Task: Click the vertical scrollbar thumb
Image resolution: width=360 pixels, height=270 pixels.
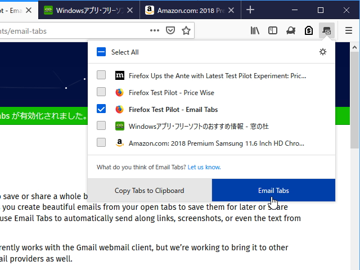Action: click(355, 100)
